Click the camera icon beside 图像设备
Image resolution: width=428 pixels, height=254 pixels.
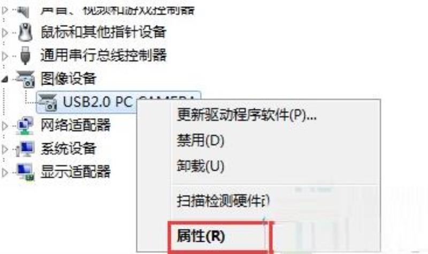(x=25, y=79)
